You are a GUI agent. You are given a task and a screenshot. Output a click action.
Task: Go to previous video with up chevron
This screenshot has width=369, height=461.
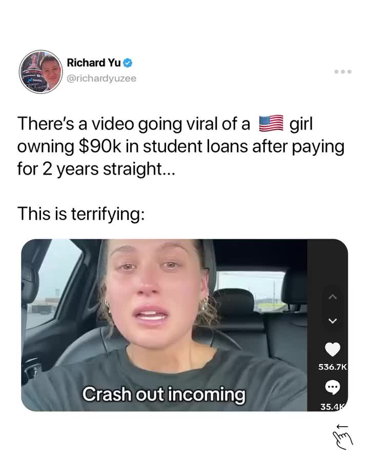click(333, 297)
